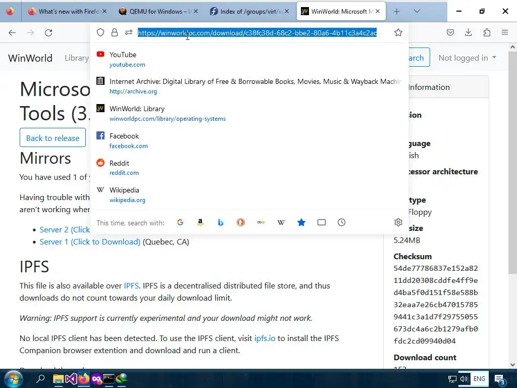Select the WinWorld: Microsoft tab
517x388 pixels.
(x=341, y=11)
